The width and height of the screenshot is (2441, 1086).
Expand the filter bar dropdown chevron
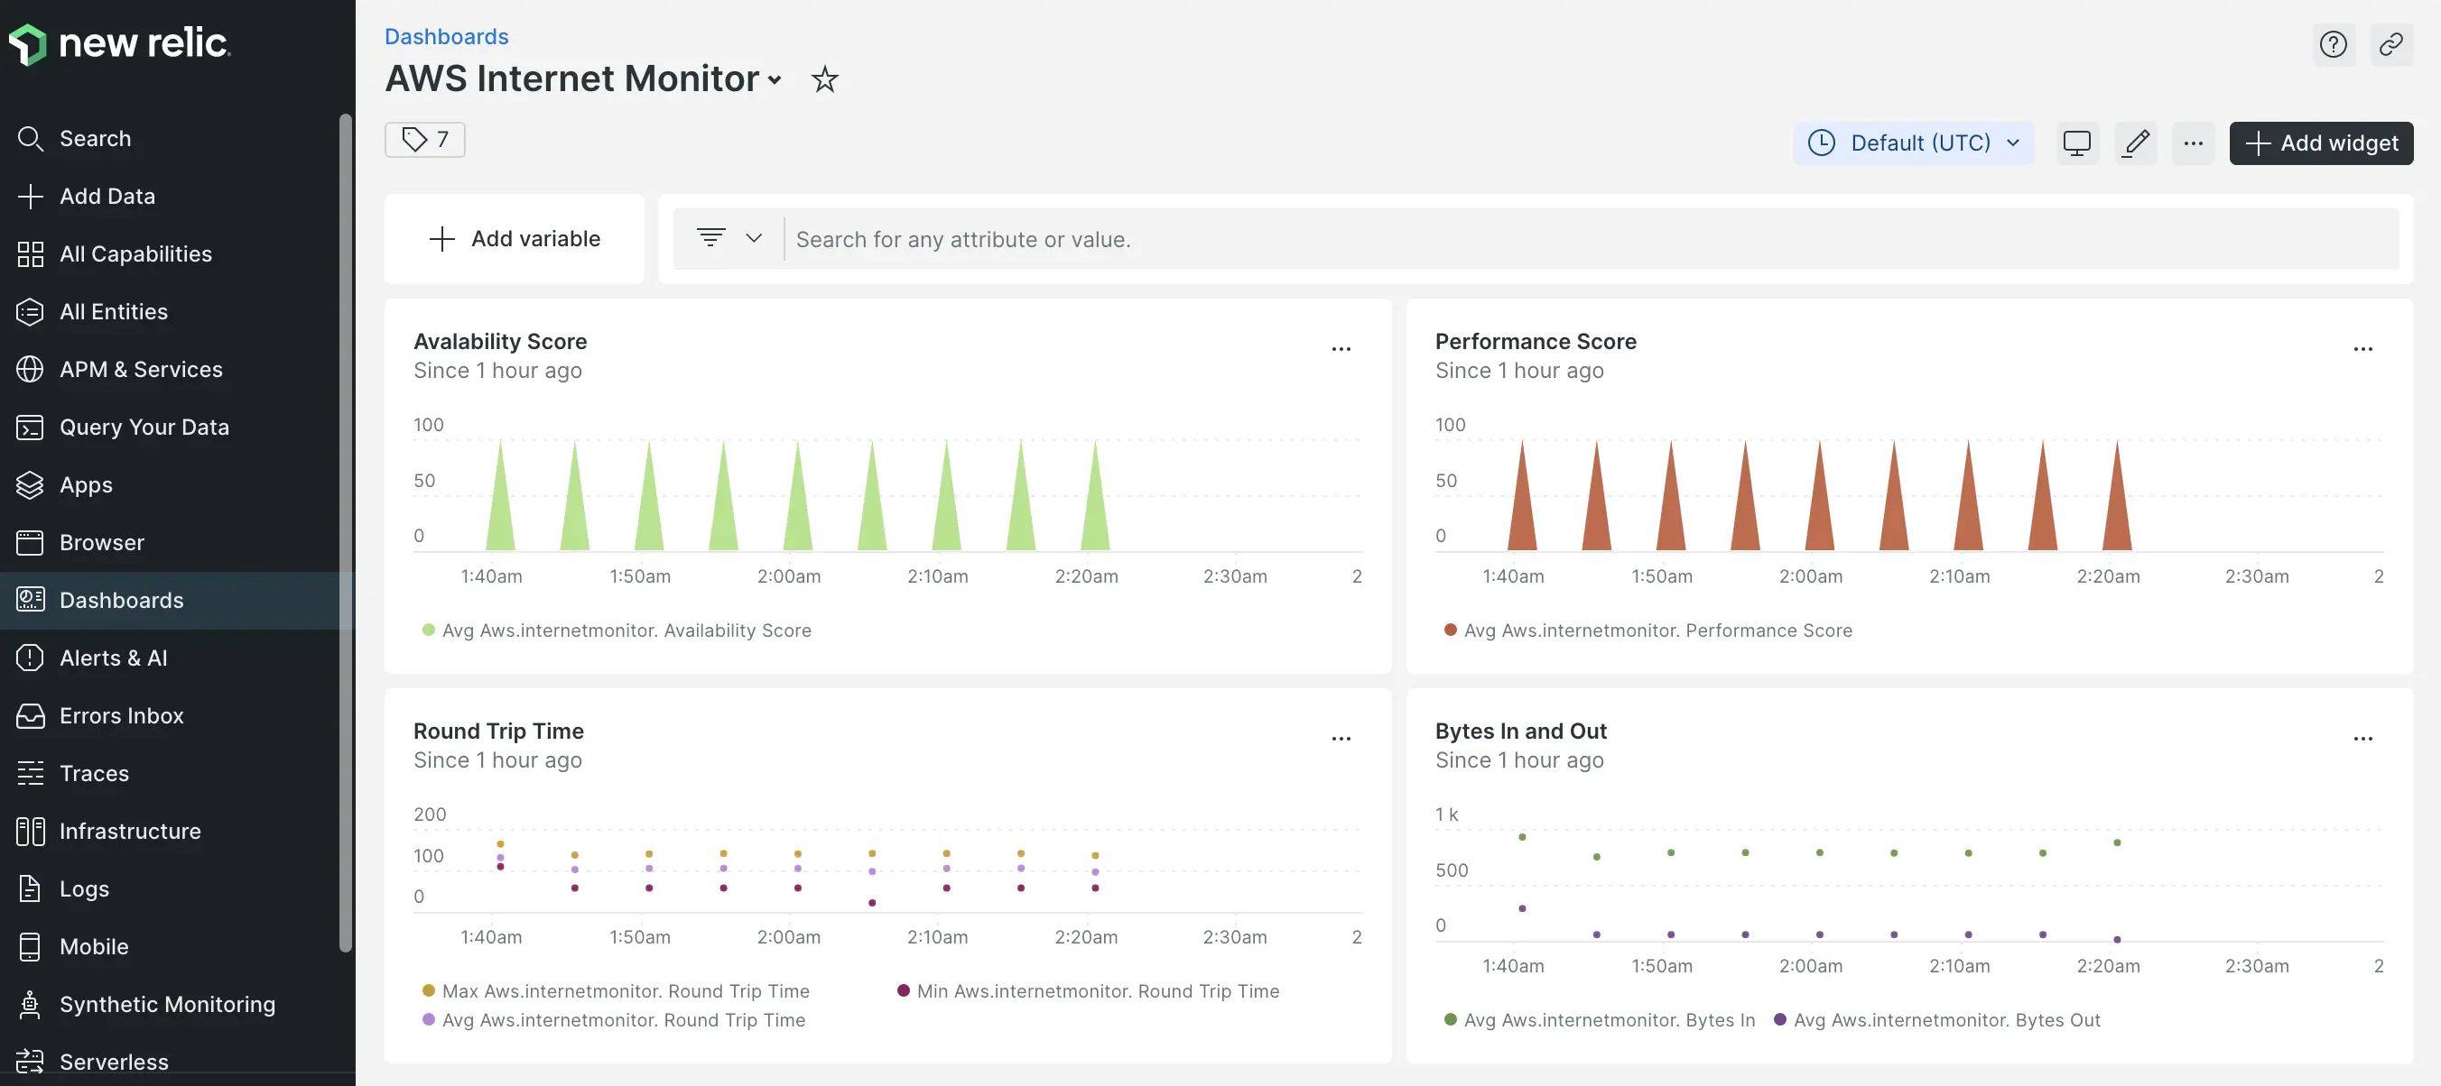[754, 239]
